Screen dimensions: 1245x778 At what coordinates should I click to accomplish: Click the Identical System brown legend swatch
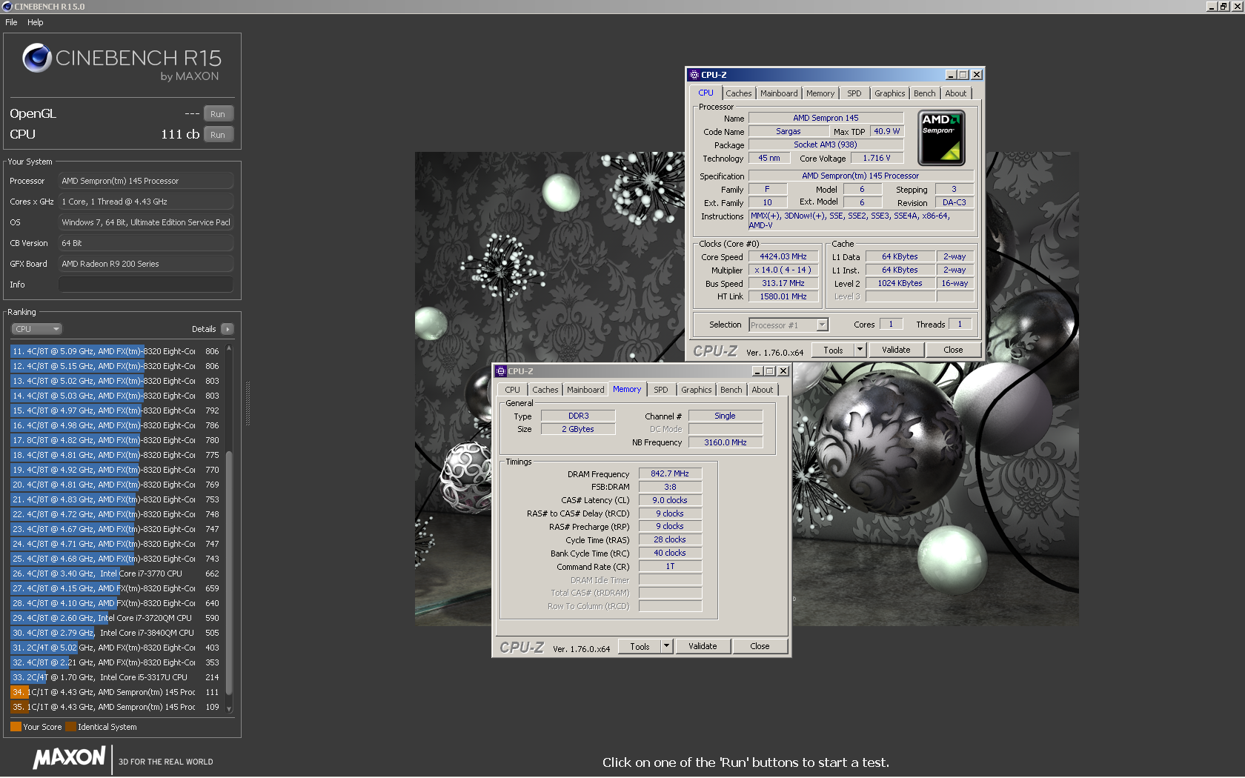click(70, 727)
